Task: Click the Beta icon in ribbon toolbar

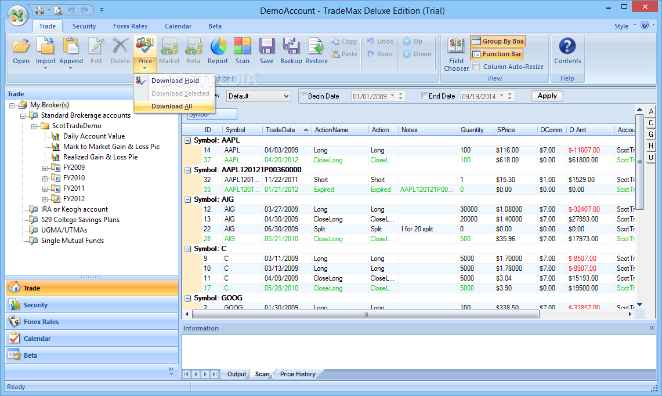Action: [x=193, y=46]
